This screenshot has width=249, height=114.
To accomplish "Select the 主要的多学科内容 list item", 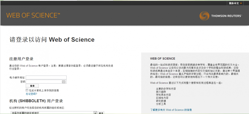I will click(x=166, y=89).
